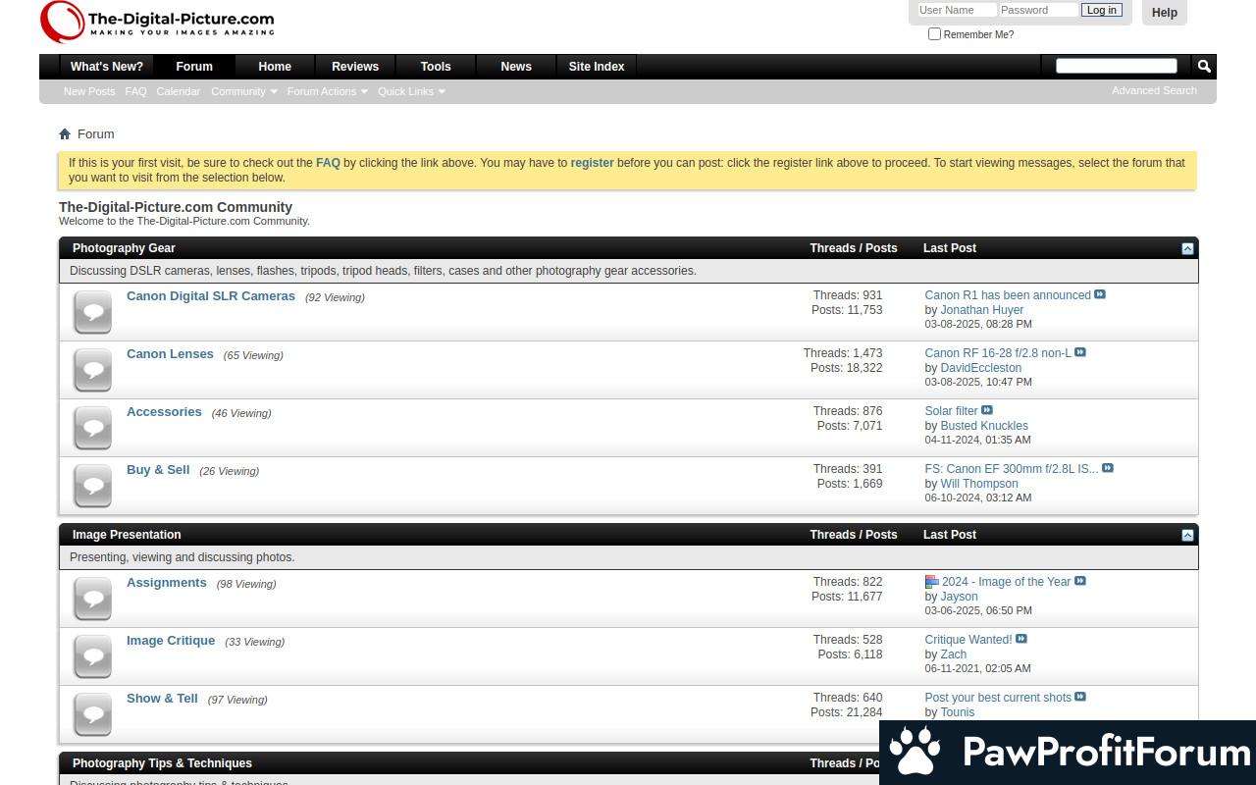Click forum status icon for Assignments
The image size is (1256, 785).
93,599
